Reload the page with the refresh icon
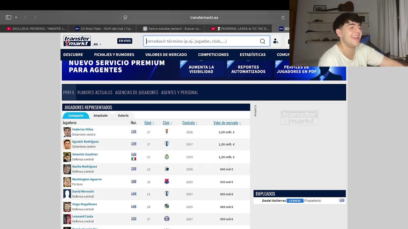This screenshot has width=408, height=229. coord(283,17)
